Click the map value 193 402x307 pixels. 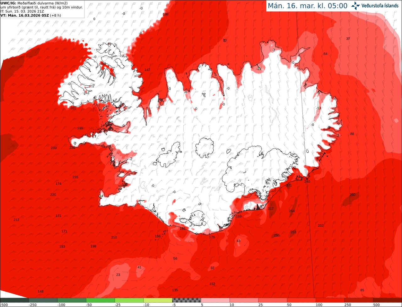[62, 247]
